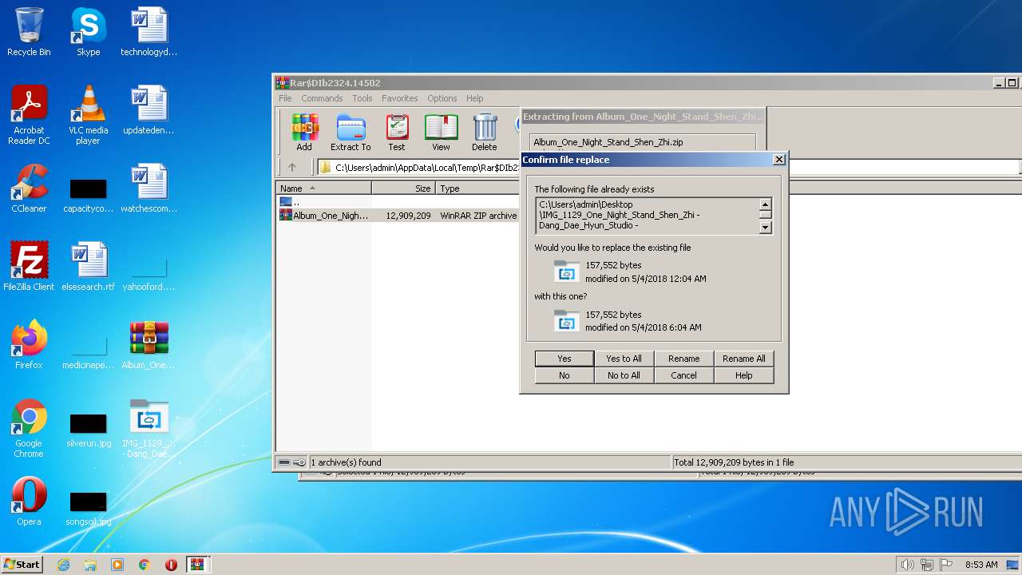The width and height of the screenshot is (1022, 575).
Task: Click the WinRAR address path field
Action: pos(419,167)
